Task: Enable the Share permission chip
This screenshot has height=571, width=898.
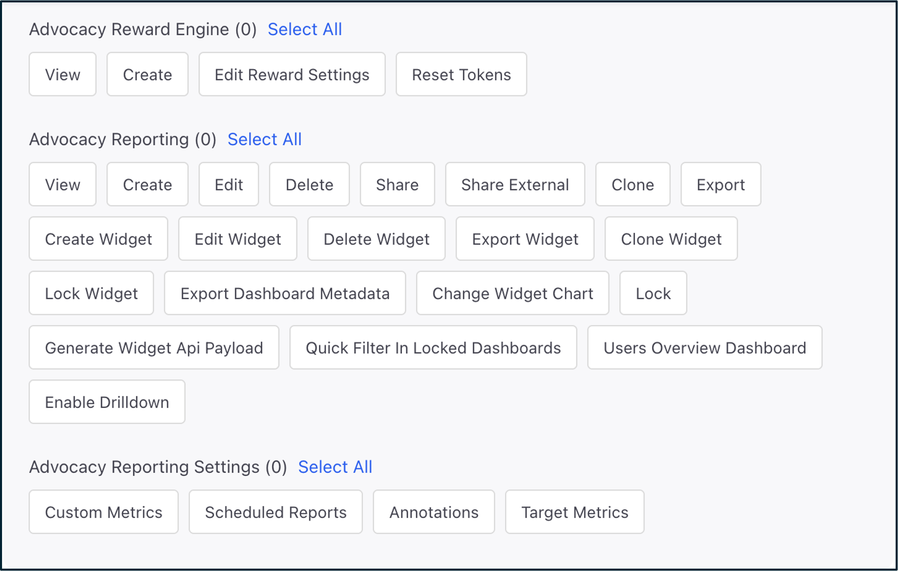Action: [x=397, y=184]
